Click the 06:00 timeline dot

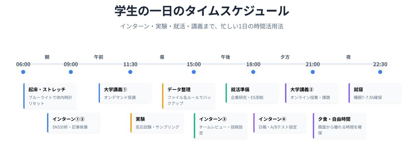(x=23, y=72)
